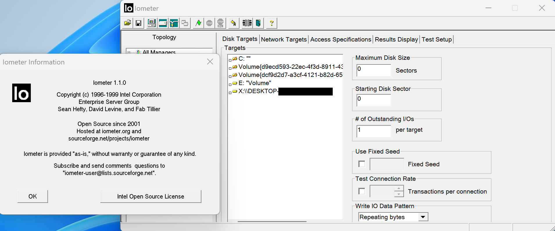Increase Transactions per connection spinner
This screenshot has width=555, height=231.
click(x=399, y=188)
